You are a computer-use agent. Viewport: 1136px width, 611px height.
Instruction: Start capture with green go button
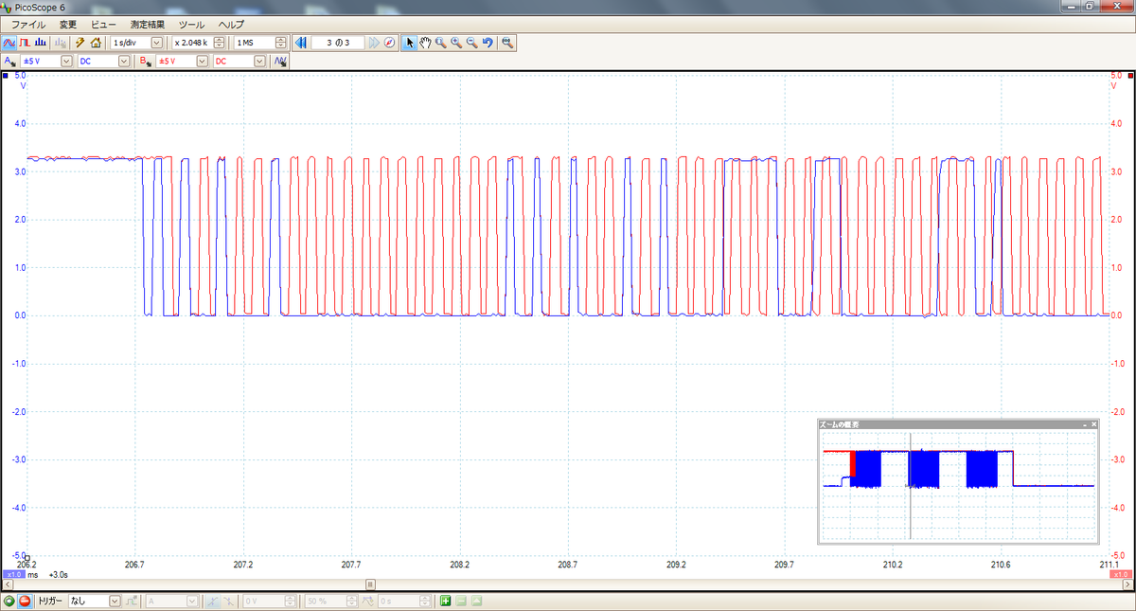(x=9, y=601)
